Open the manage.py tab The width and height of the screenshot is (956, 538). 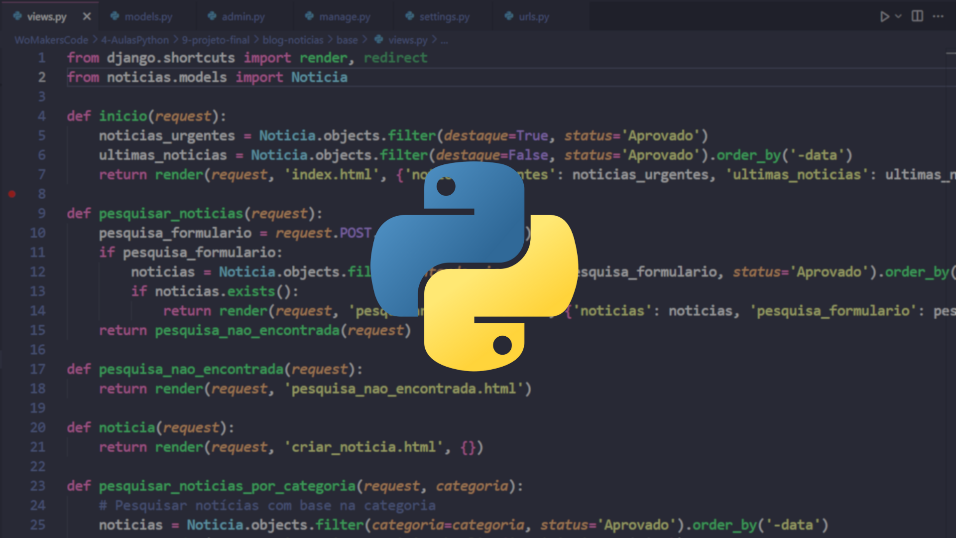(345, 16)
